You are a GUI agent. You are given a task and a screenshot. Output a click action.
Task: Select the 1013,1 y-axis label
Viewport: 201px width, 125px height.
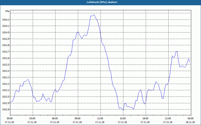click(x=6, y=90)
